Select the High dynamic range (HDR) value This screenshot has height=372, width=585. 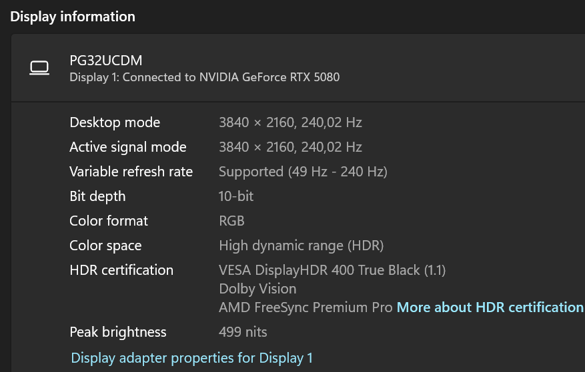302,246
